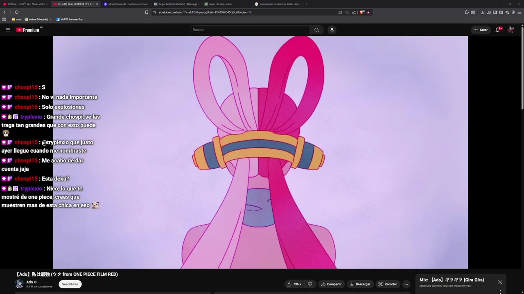This screenshot has height=294, width=524.
Task: Dislike the video
Action: [x=310, y=284]
